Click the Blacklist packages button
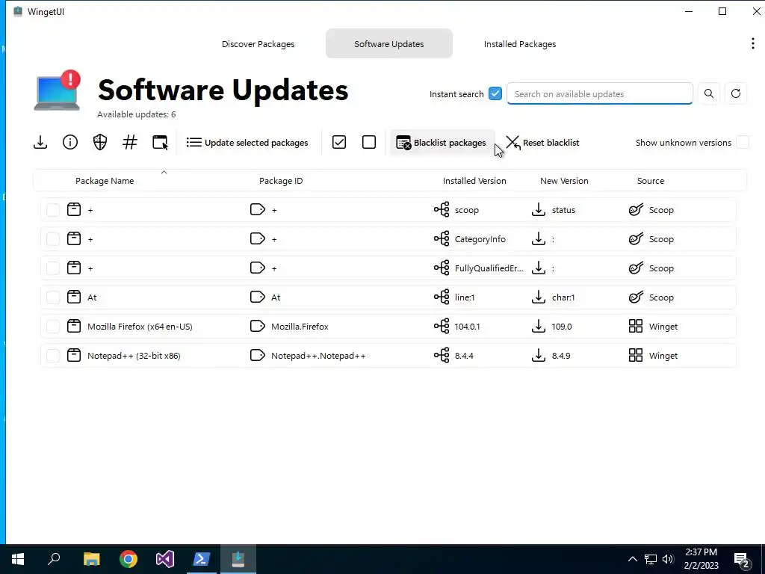This screenshot has height=574, width=765. [x=442, y=143]
